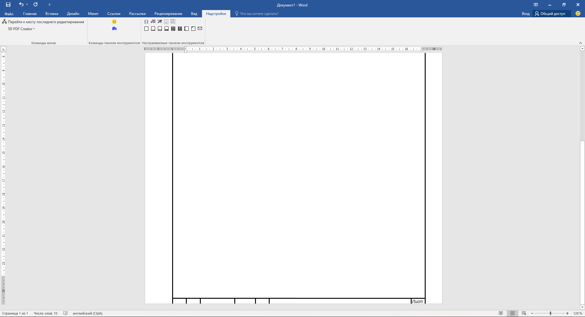Open zoom dialog via 120 % label

pos(578,313)
